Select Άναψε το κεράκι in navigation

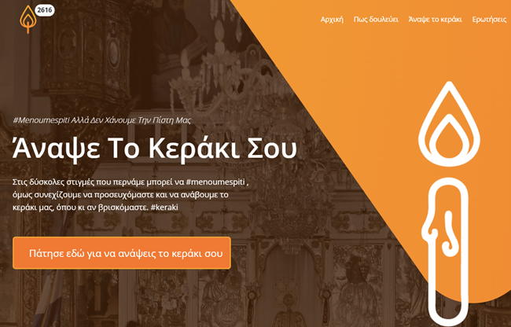435,20
